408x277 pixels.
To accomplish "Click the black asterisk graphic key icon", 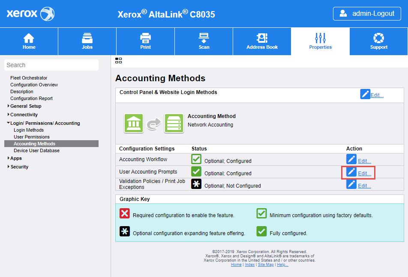I will coord(125,231).
